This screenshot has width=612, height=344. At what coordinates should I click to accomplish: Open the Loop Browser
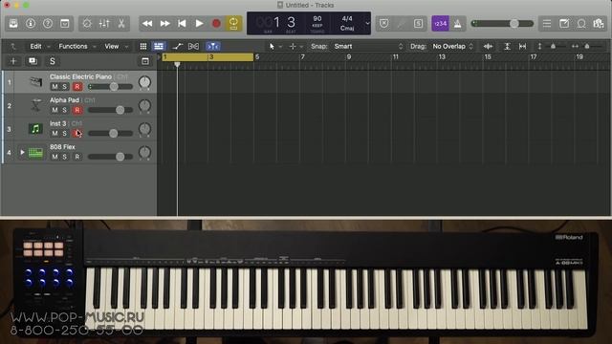(581, 23)
